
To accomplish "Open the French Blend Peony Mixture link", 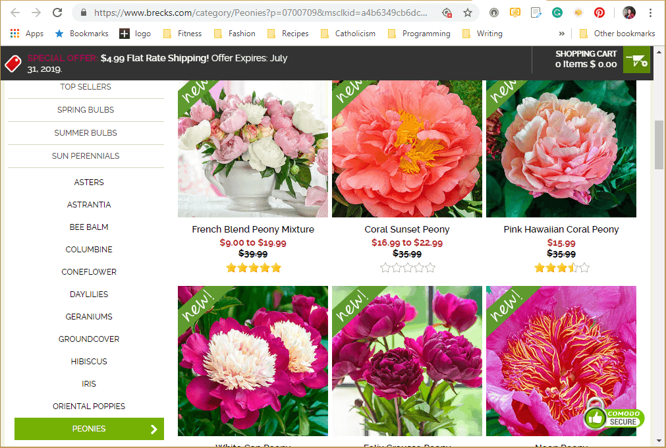I will pyautogui.click(x=253, y=229).
